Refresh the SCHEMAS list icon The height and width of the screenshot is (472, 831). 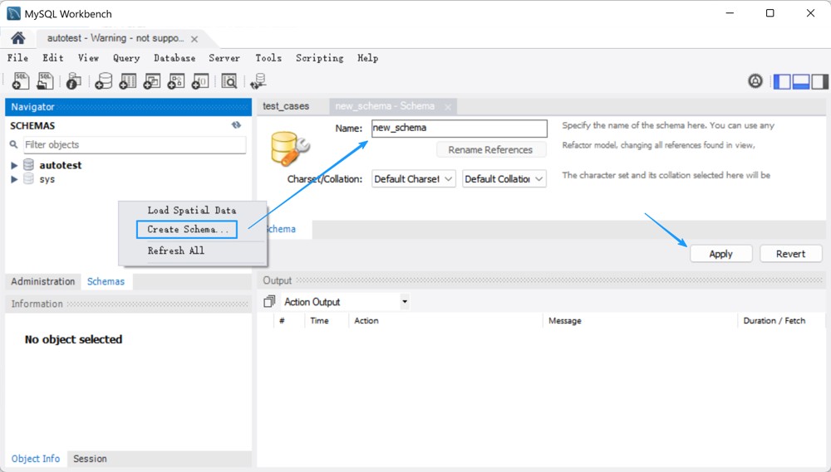[236, 125]
